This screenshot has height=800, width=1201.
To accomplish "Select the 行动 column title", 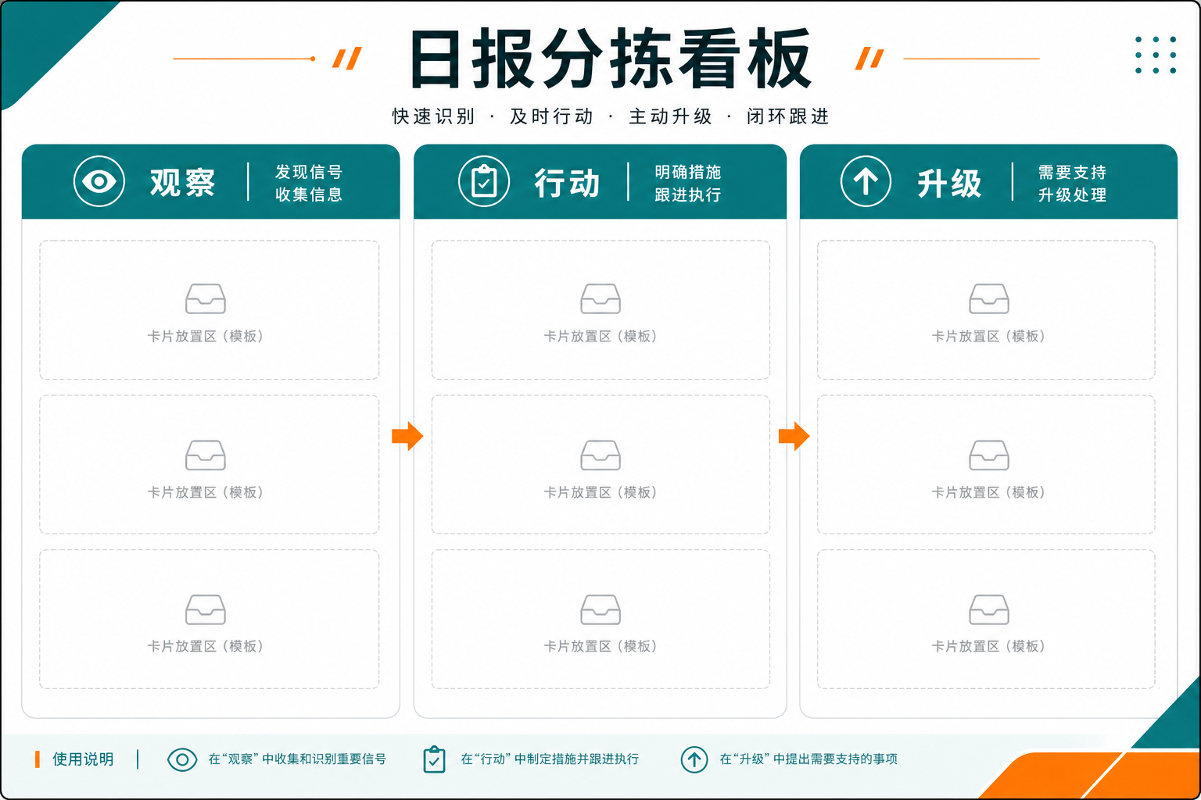I will coord(567,184).
